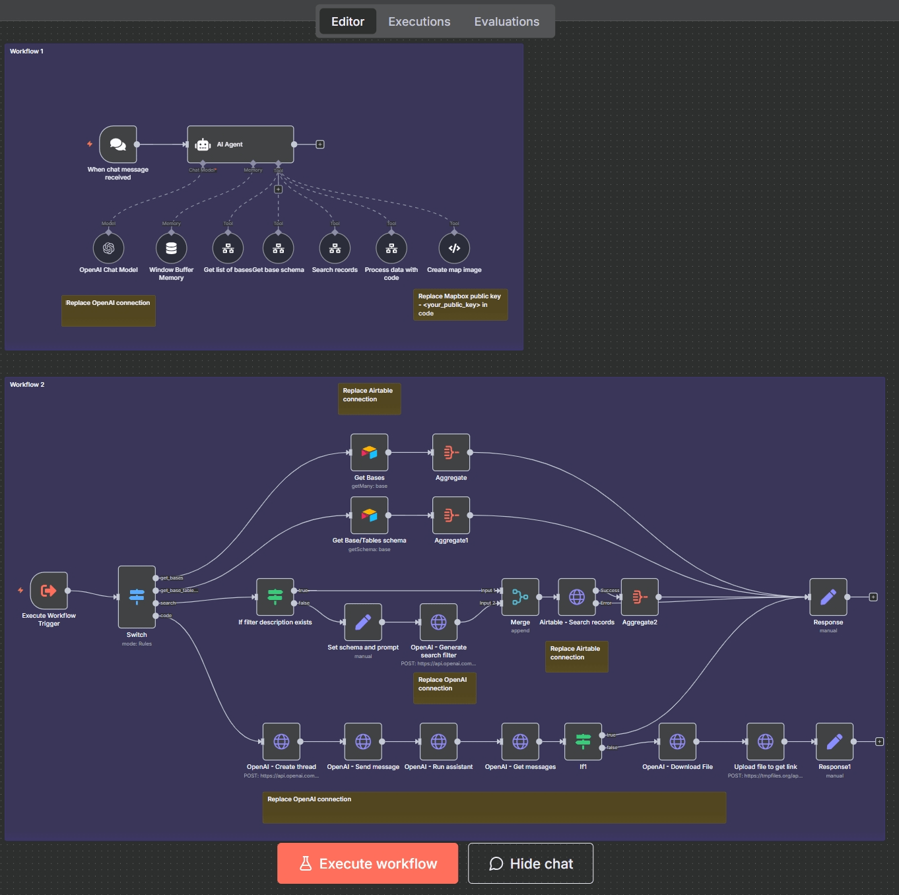Select the Get Bases Airtable node

click(x=370, y=453)
